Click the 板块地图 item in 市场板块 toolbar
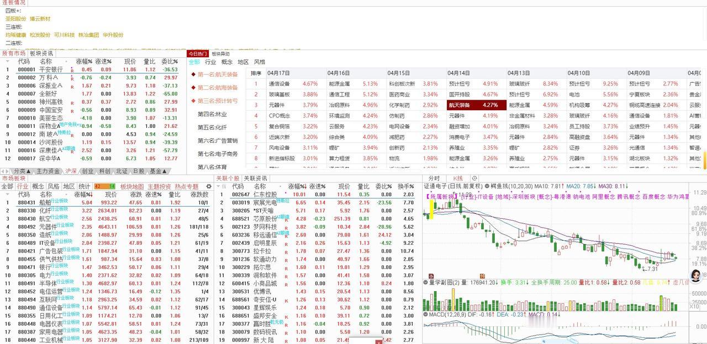Image resolution: width=707 pixels, height=344 pixels. (133, 186)
